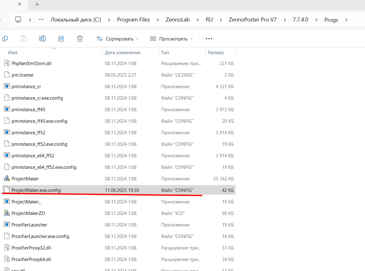
Task: Navigate to Program Files breadcrumb
Action: [x=133, y=20]
